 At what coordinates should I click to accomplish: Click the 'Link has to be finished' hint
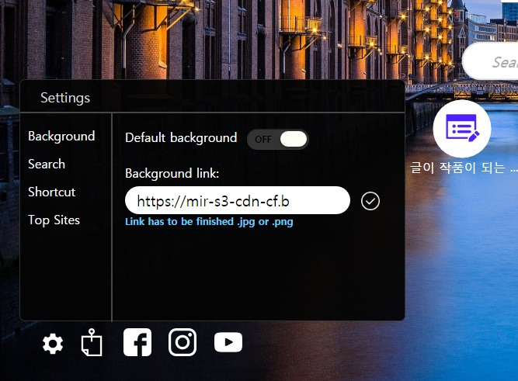[x=209, y=221]
